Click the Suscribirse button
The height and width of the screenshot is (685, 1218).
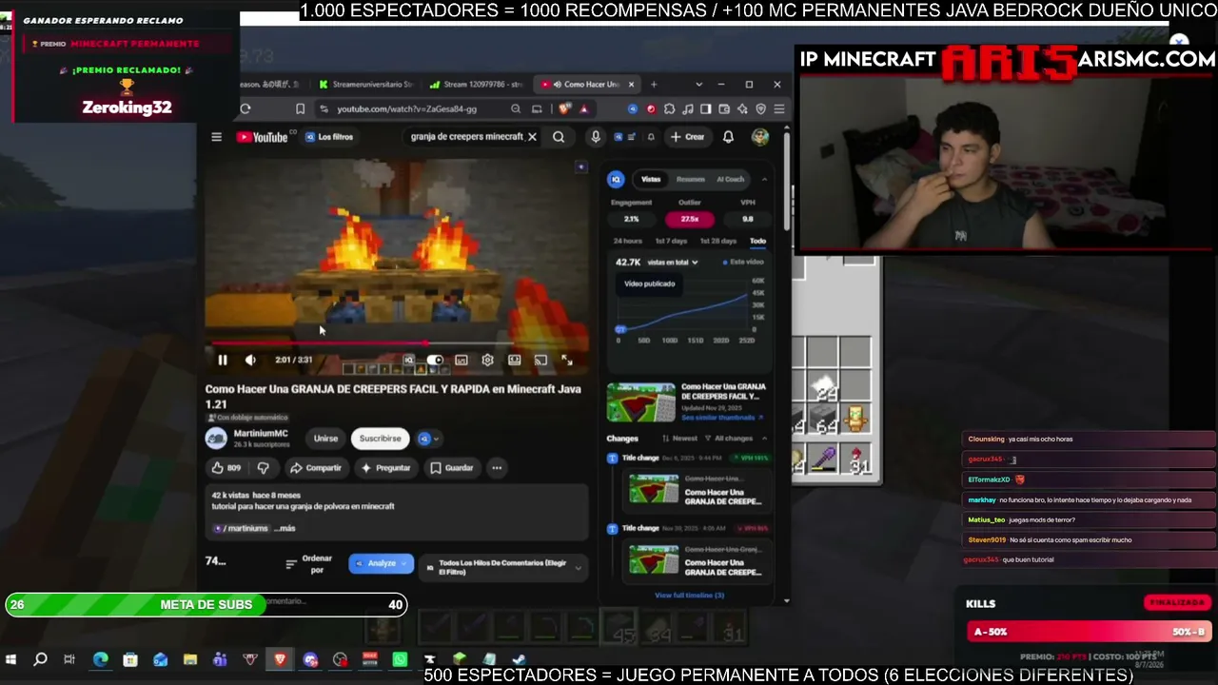point(380,439)
